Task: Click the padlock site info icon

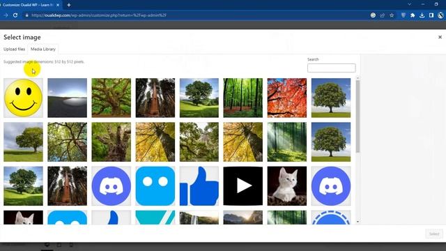Action: [x=26, y=15]
